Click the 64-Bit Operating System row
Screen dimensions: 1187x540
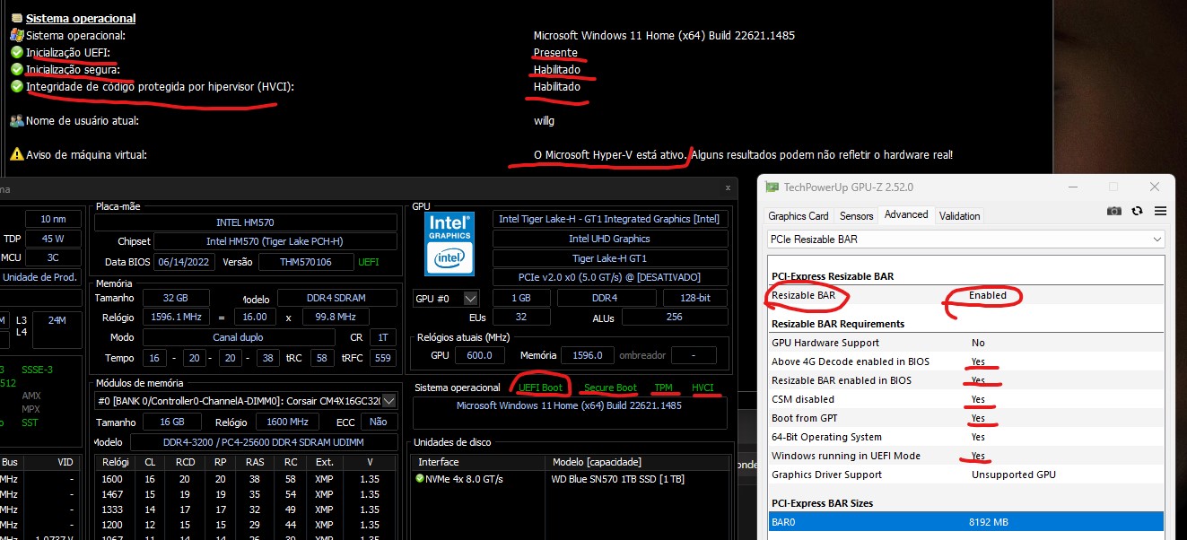[966, 437]
